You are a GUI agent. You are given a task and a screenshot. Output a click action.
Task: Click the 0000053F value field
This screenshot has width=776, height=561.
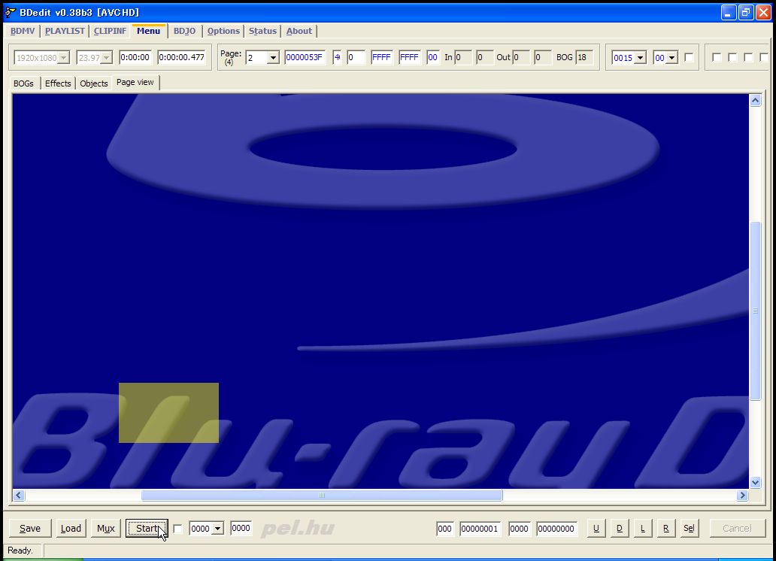tap(305, 57)
